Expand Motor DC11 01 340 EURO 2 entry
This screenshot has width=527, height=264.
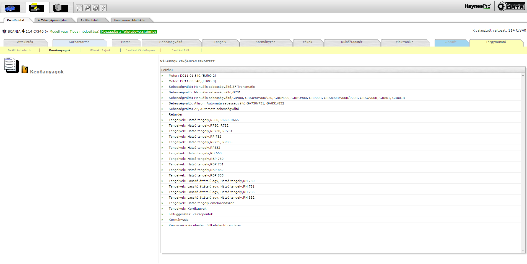tap(192, 76)
